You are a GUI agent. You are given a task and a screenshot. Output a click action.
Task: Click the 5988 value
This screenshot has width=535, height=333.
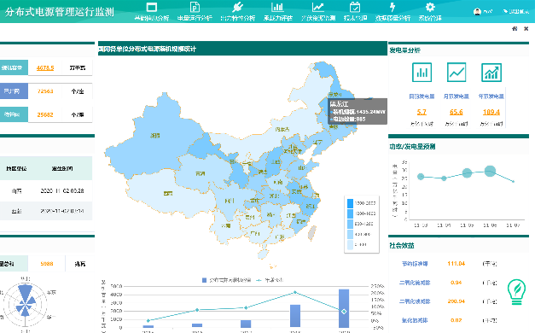point(46,264)
